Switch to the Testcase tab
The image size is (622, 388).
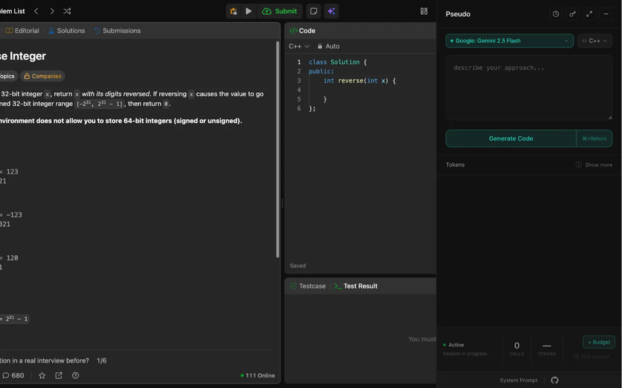pyautogui.click(x=308, y=286)
